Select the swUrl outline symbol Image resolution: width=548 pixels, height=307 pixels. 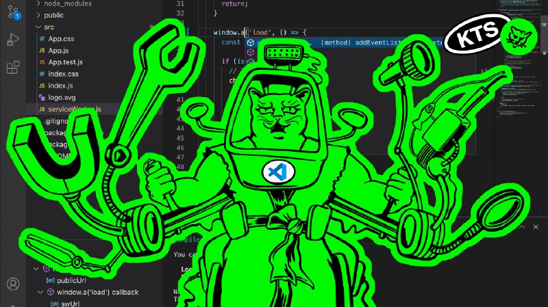(71, 304)
